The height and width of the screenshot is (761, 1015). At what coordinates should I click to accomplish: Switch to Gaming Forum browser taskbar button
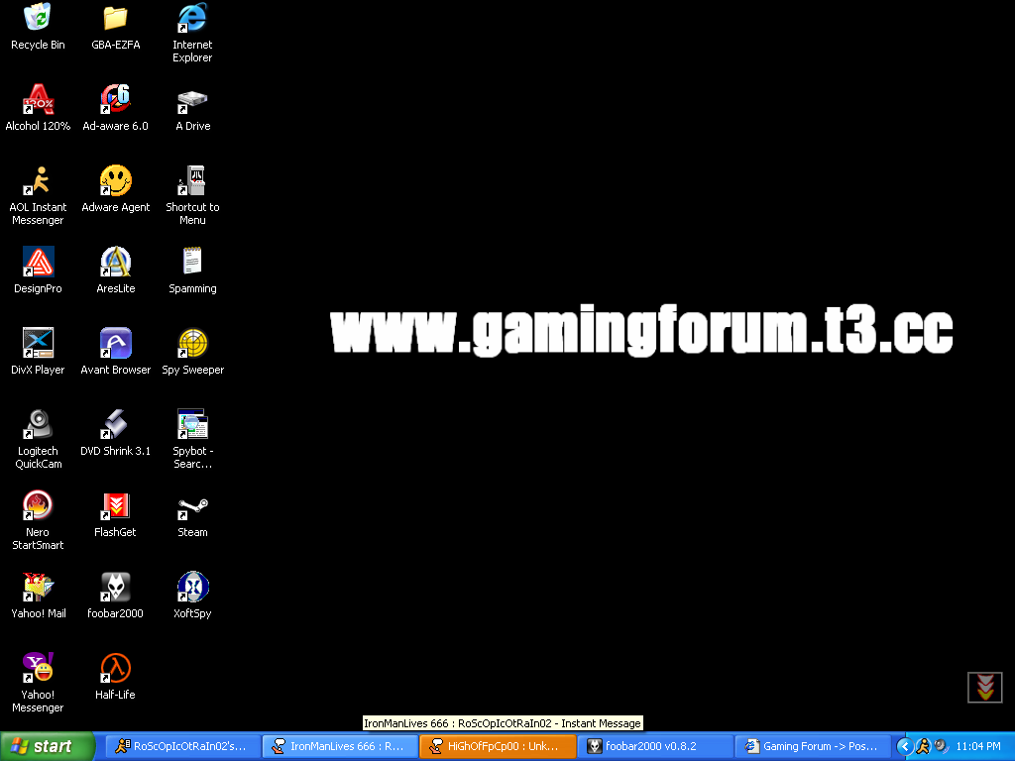[x=813, y=746]
